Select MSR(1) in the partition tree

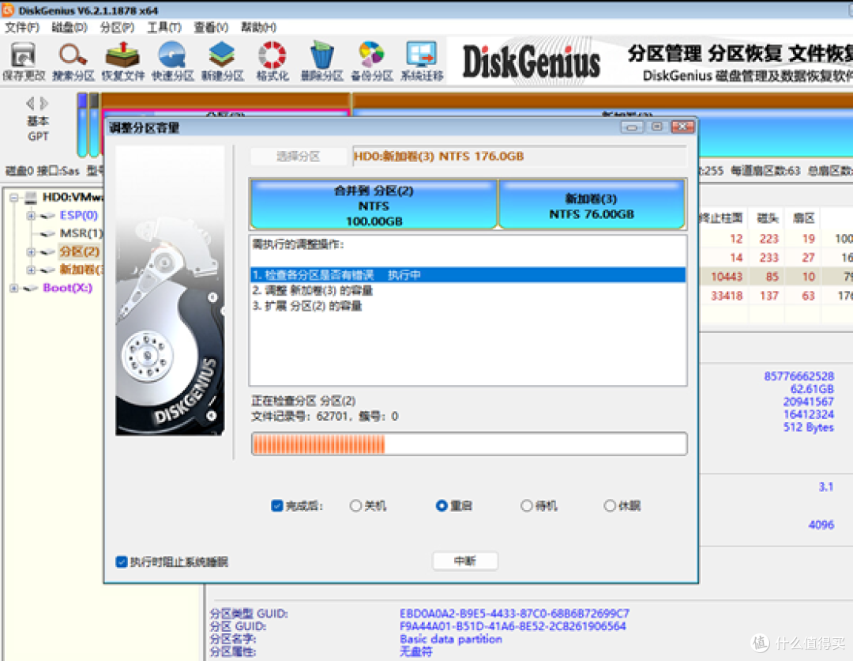pyautogui.click(x=81, y=233)
